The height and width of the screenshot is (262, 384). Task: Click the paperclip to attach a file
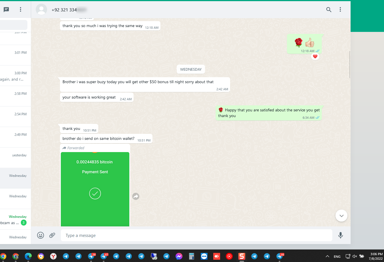pyautogui.click(x=52, y=235)
